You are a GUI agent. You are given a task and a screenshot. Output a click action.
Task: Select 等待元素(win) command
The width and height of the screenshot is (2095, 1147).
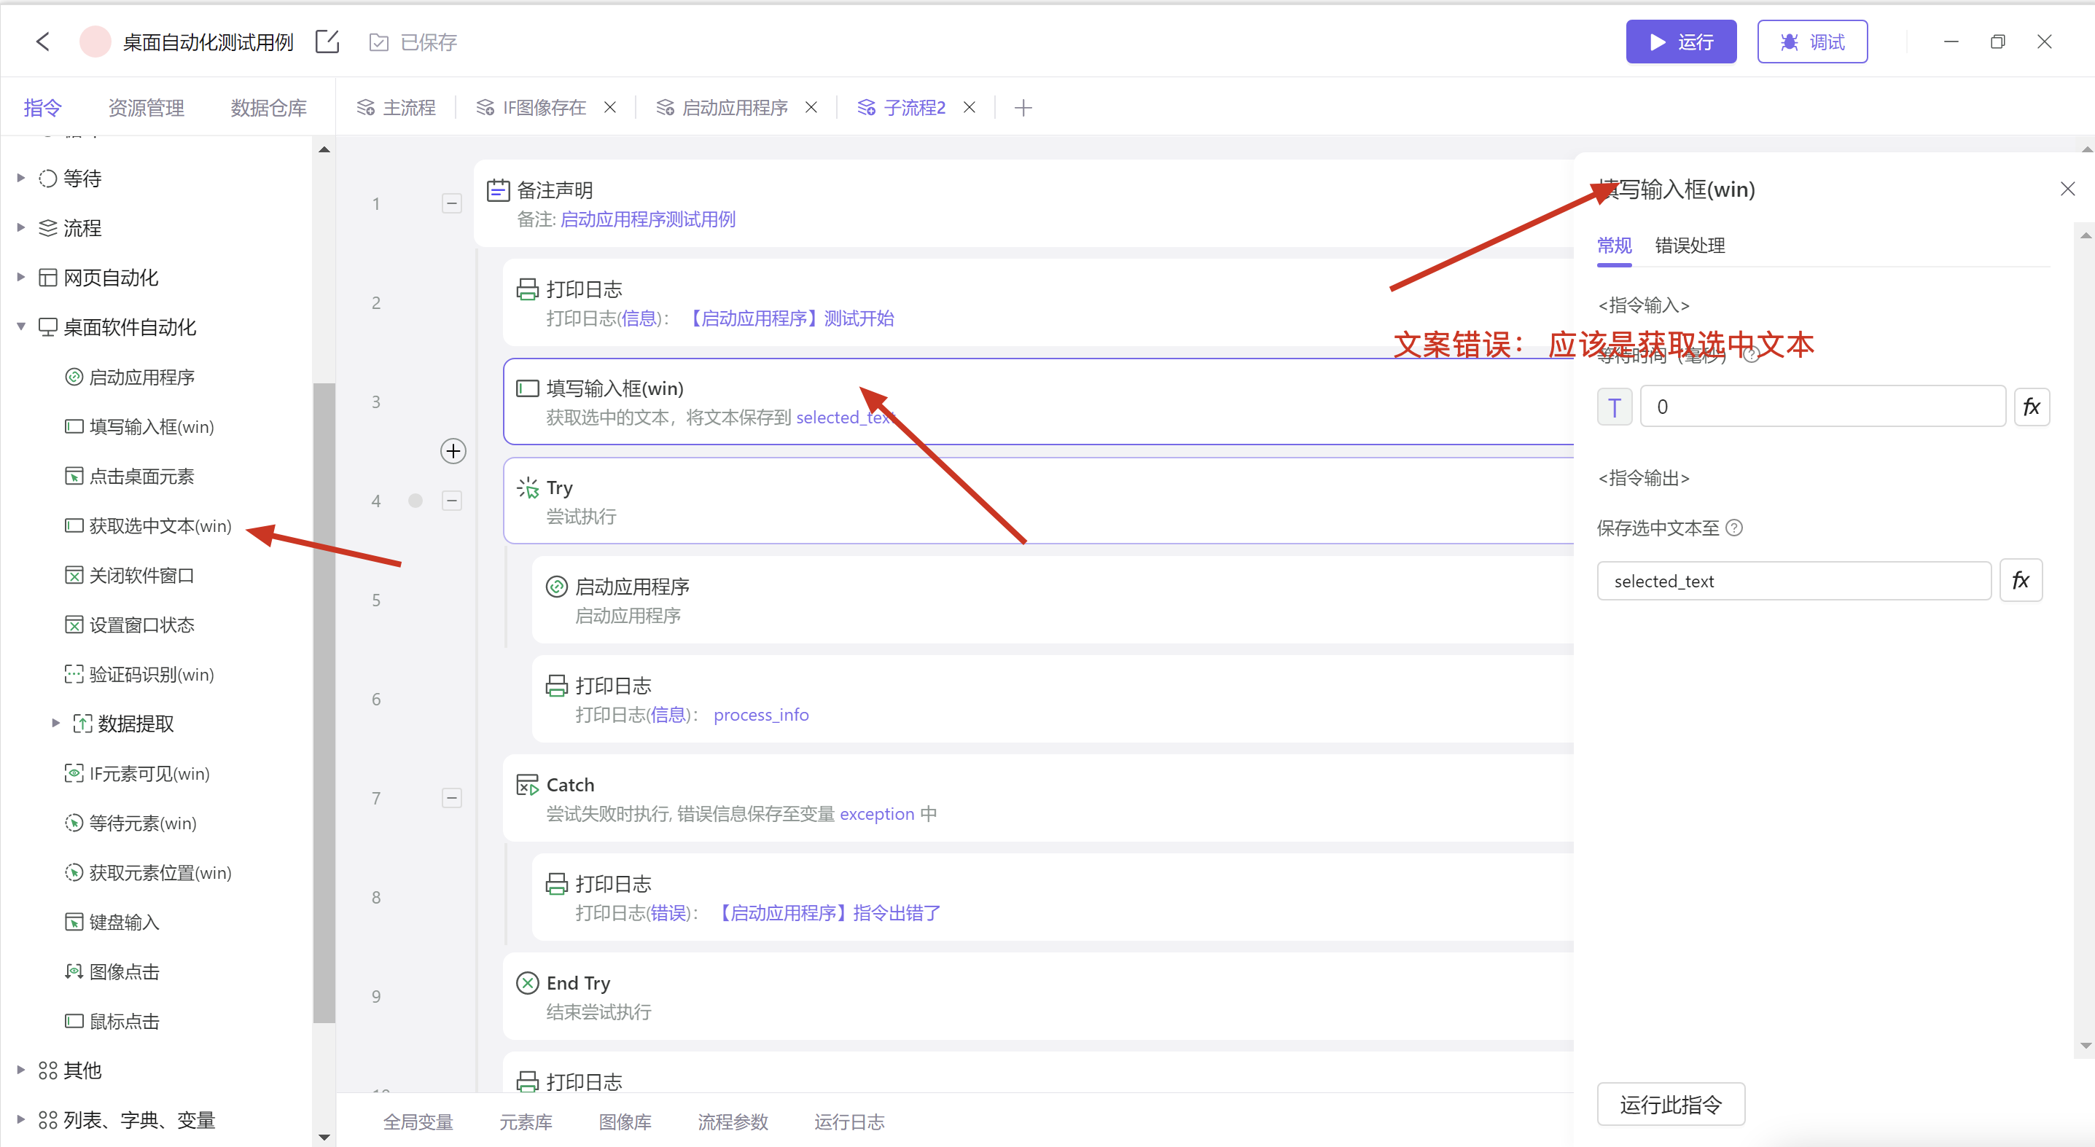pos(130,823)
